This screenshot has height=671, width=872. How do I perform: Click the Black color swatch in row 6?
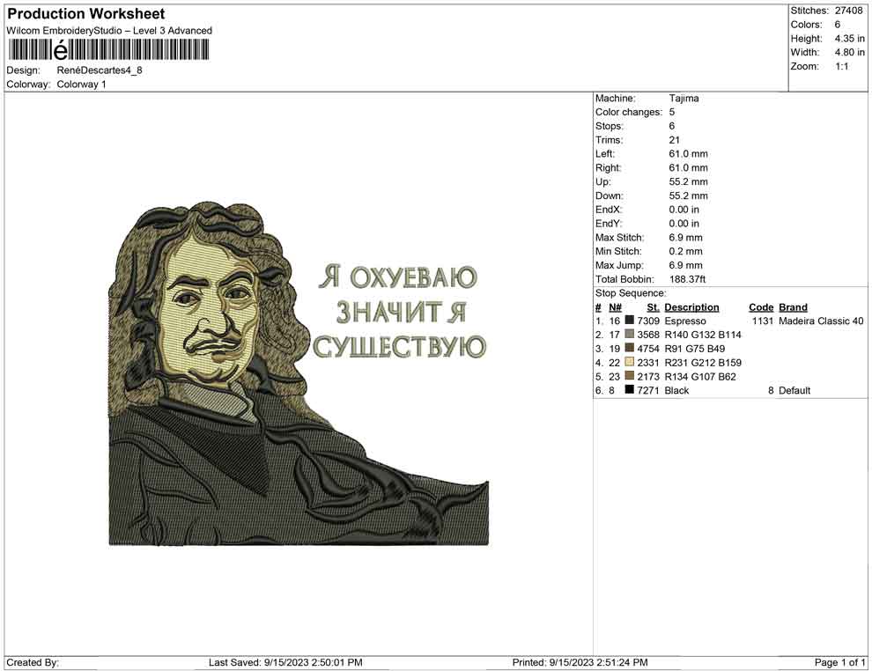click(x=630, y=390)
